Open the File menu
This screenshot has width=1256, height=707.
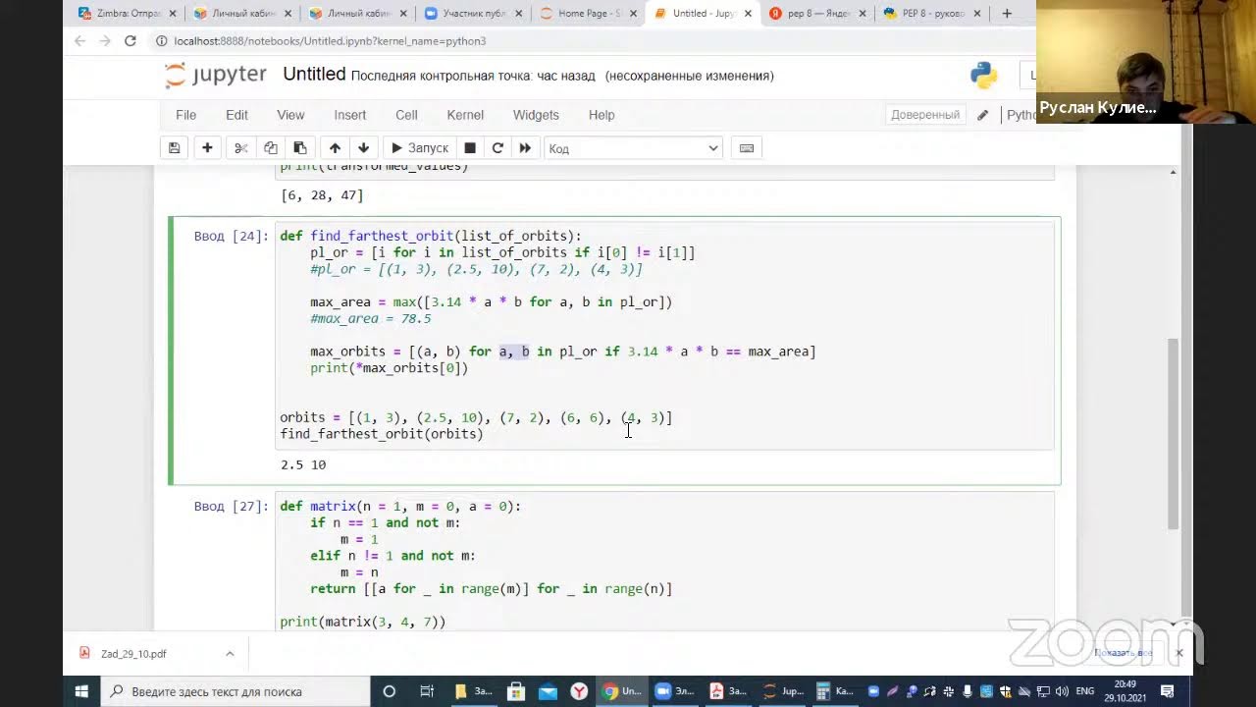[185, 115]
